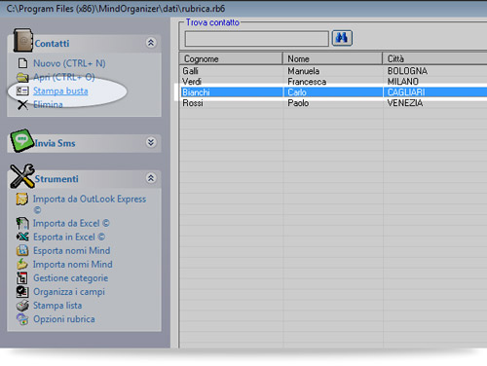Create new contact via Nuovo (CTRL+ N)
Viewport: 487px width, 366px height.
(x=69, y=63)
